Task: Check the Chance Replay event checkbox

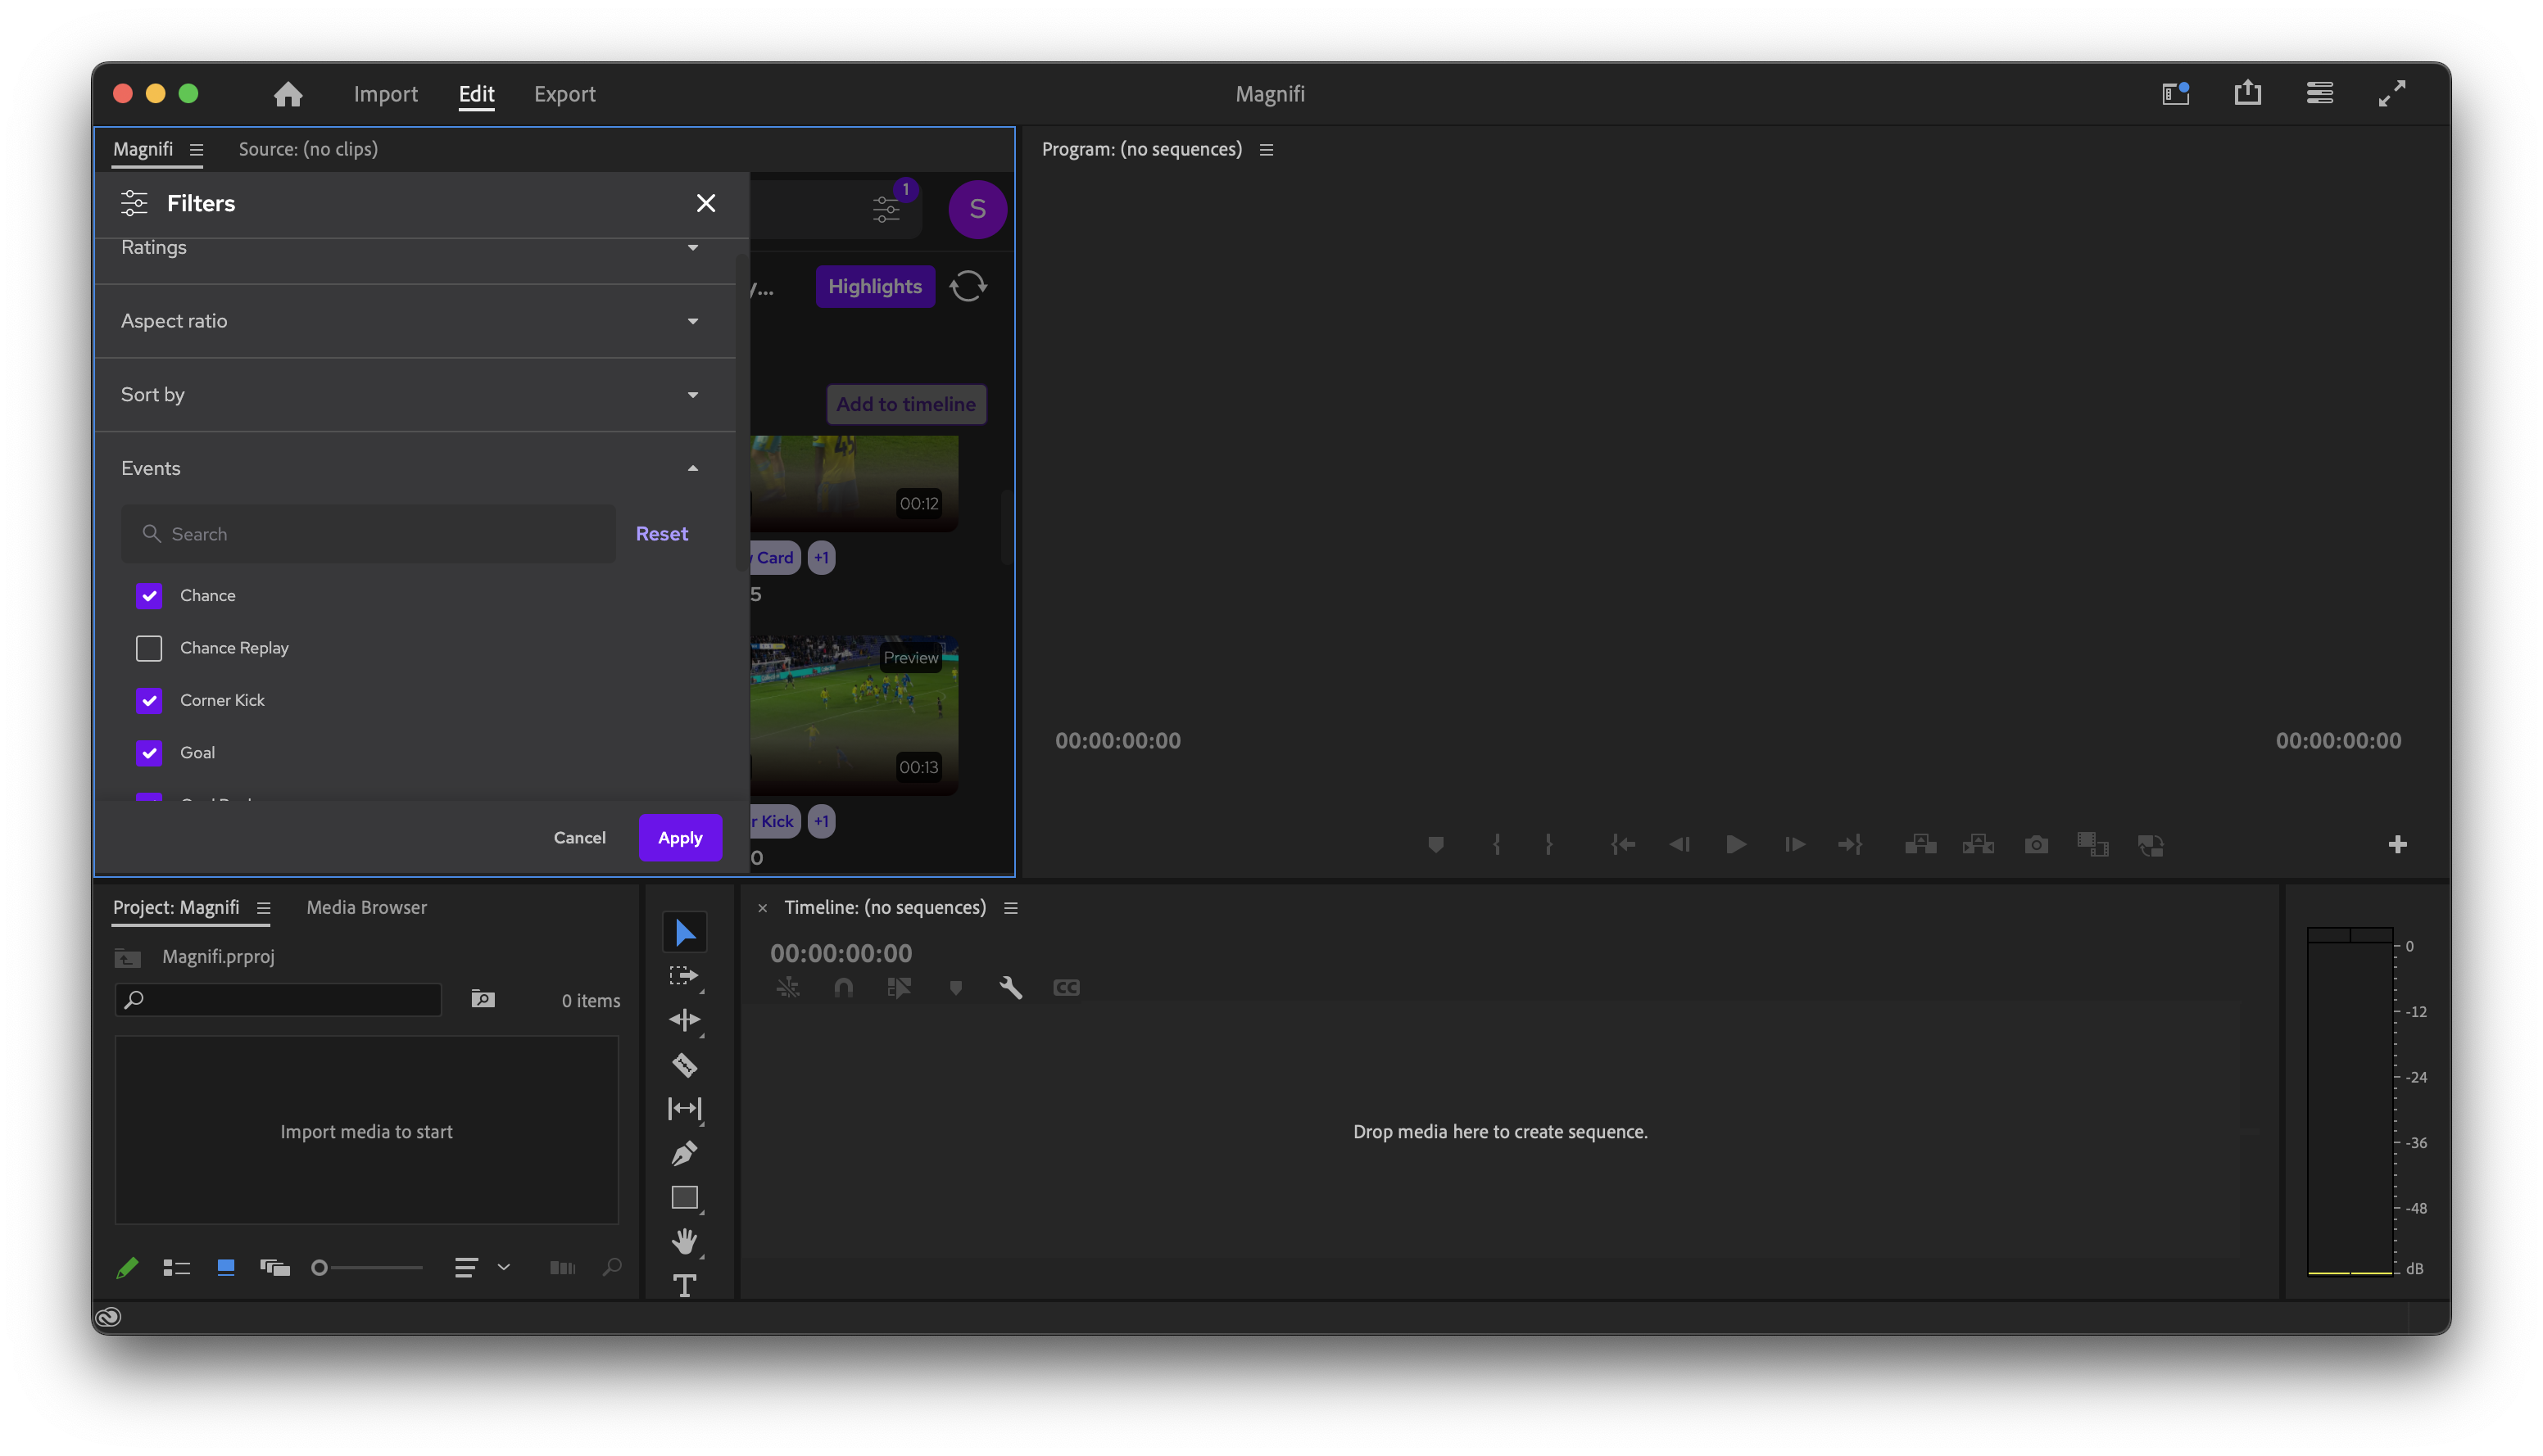Action: pos(149,648)
